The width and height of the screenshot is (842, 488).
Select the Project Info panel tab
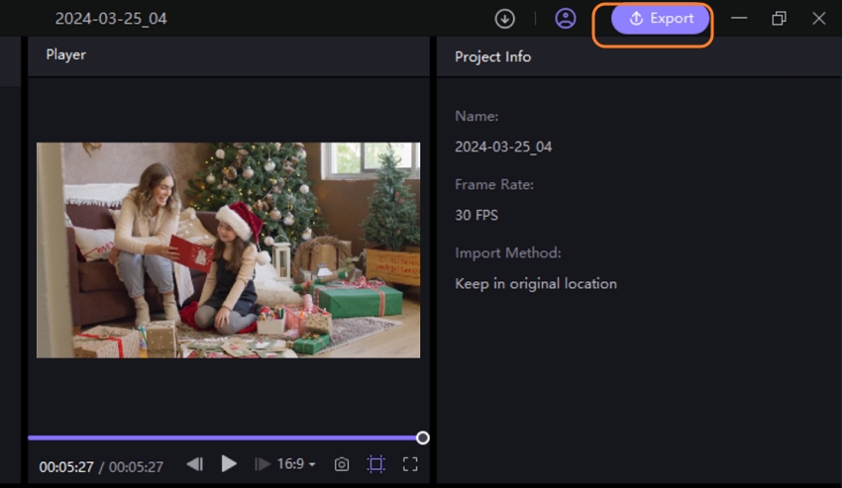(492, 56)
